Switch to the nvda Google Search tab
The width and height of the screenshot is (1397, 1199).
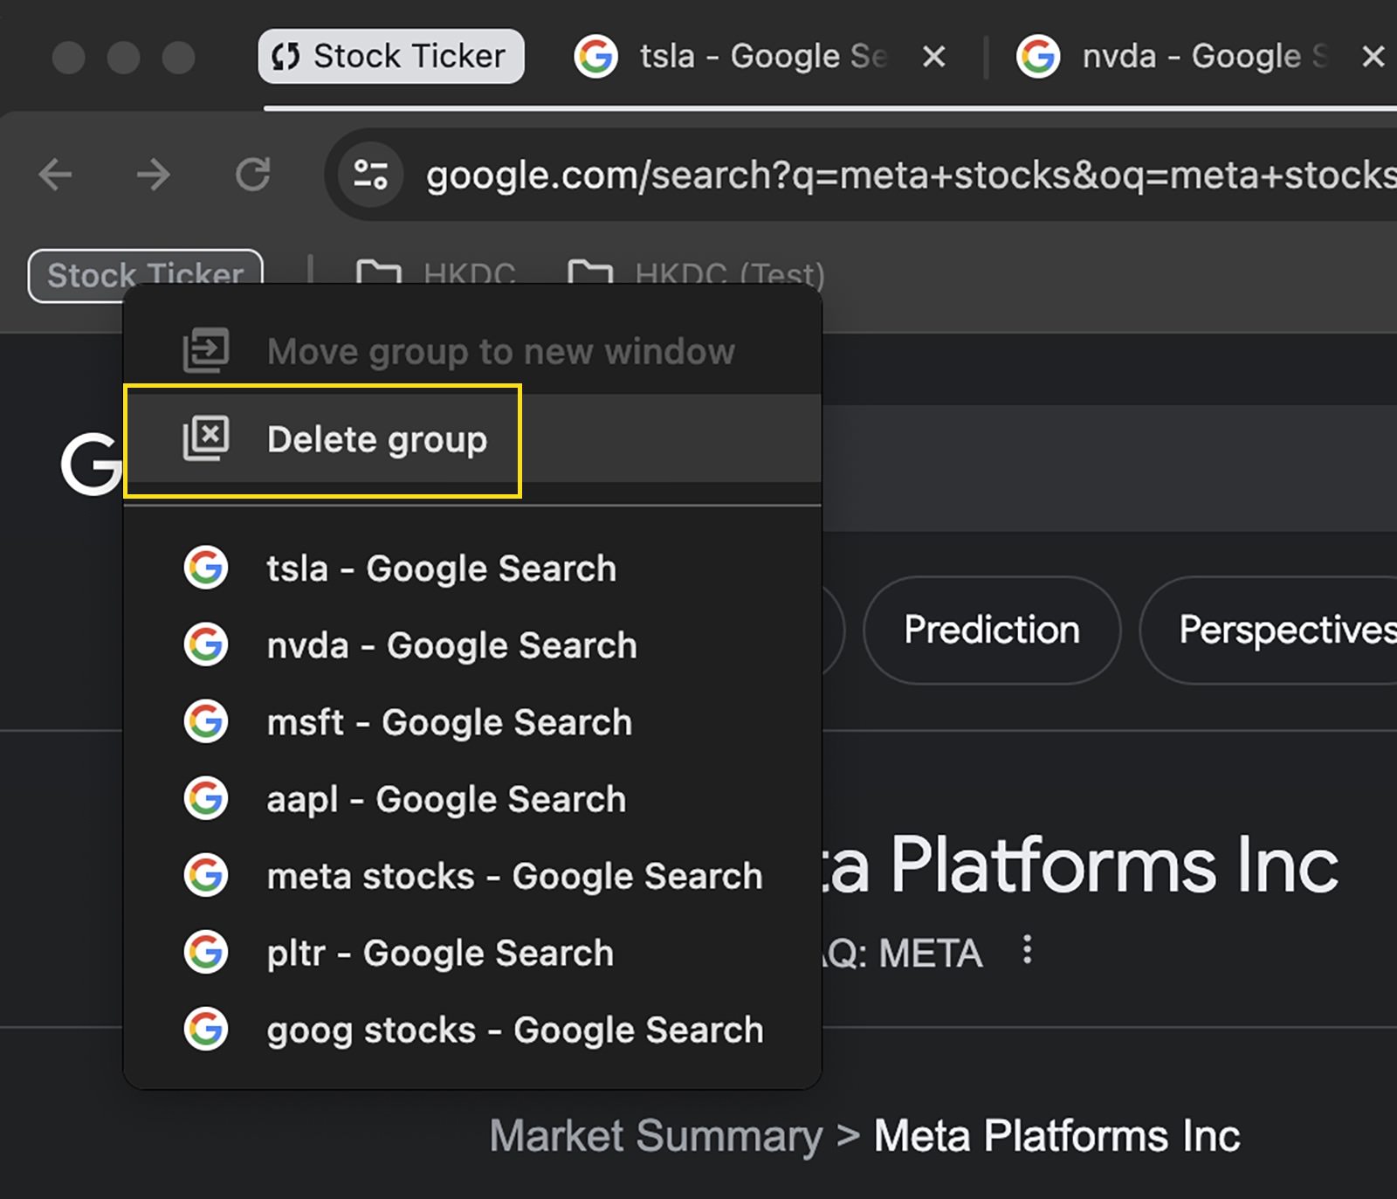[x=1205, y=57]
